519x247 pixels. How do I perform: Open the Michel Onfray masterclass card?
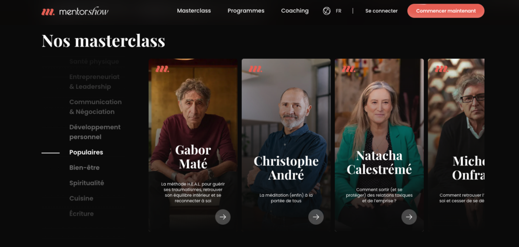[x=456, y=145]
